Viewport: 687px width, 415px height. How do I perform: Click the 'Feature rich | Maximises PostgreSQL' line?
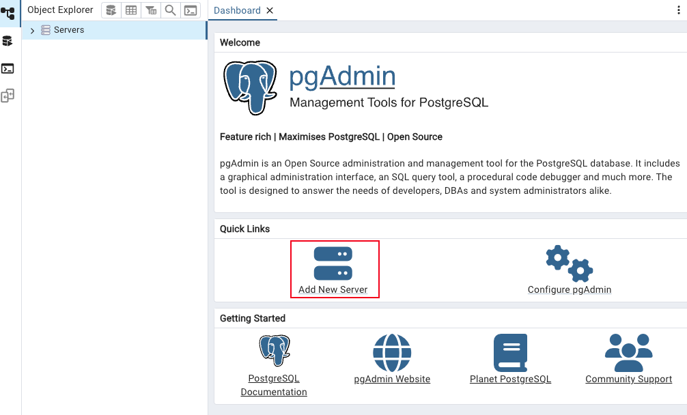click(x=331, y=137)
